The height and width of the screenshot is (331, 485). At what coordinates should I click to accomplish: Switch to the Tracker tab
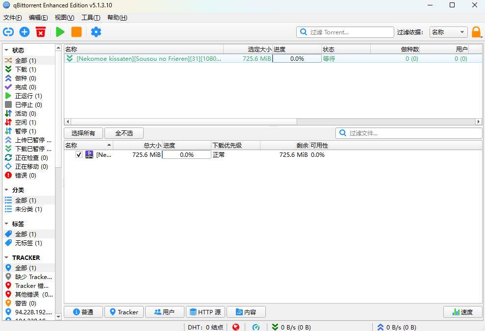click(x=124, y=312)
